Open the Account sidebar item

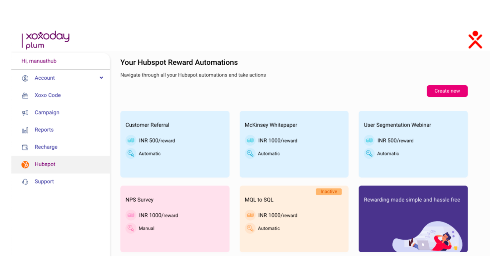coord(61,78)
